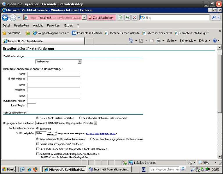Switch to Internetinformationsdienste taskbar window
223x174 pixels.
pos(110,169)
